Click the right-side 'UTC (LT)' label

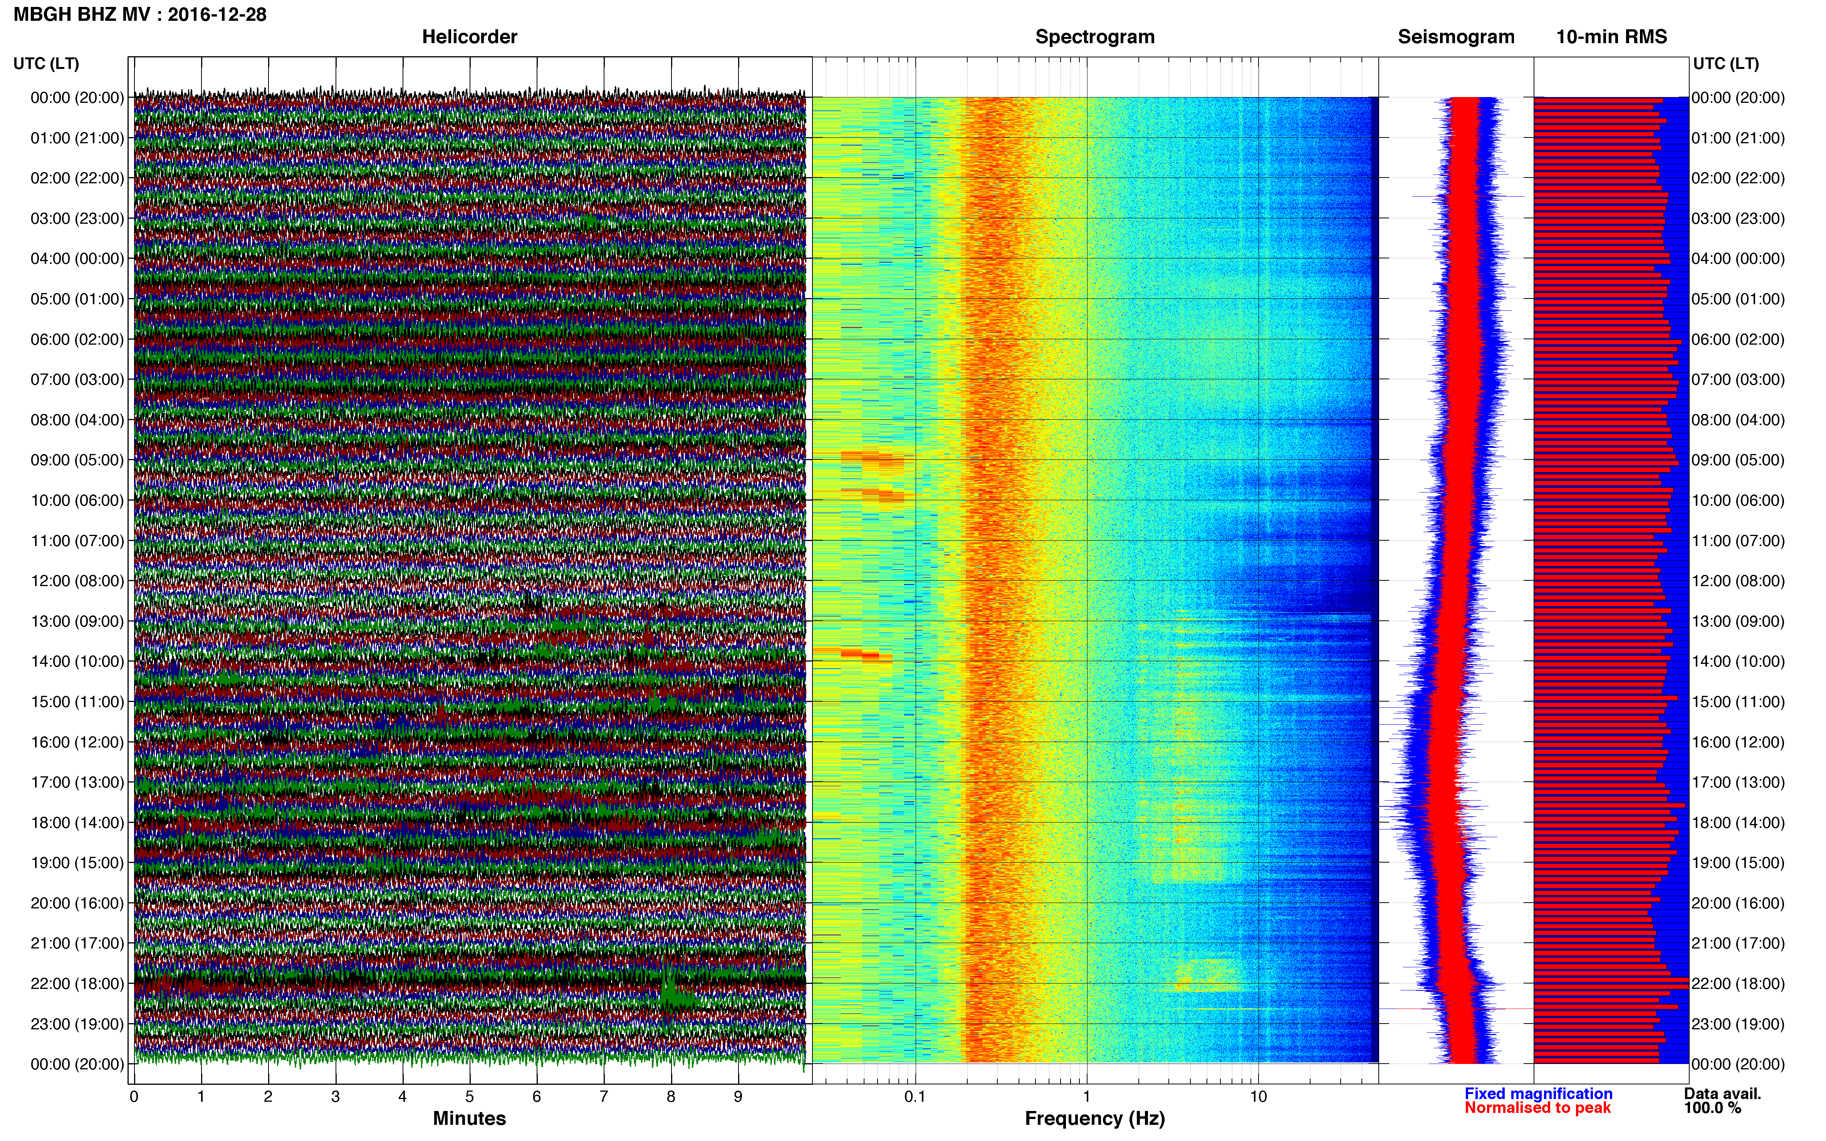1725,64
